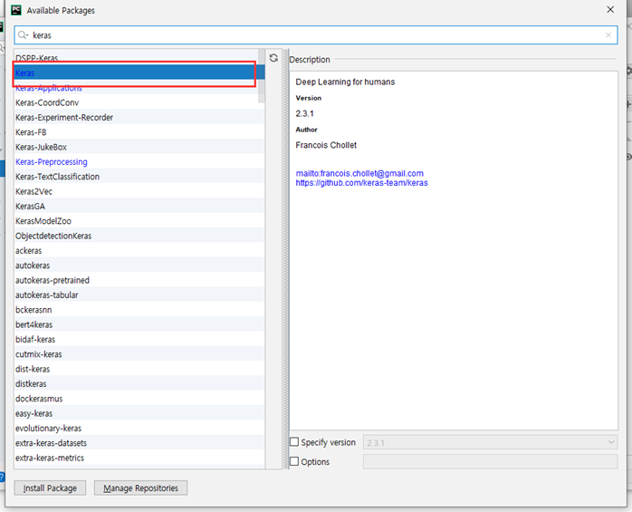Viewport: 632px width, 512px height.
Task: Close the Available Packages dialog
Action: (x=610, y=10)
